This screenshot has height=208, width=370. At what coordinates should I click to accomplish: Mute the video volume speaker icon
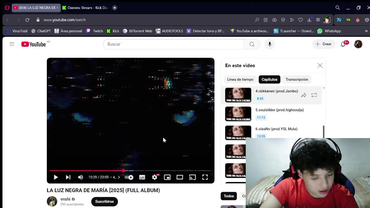click(x=80, y=177)
